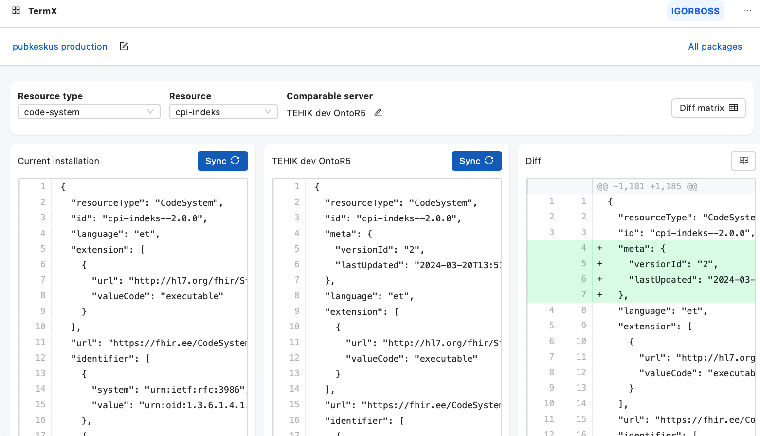Sync the Current installation resource
The height and width of the screenshot is (436, 760).
(x=222, y=161)
